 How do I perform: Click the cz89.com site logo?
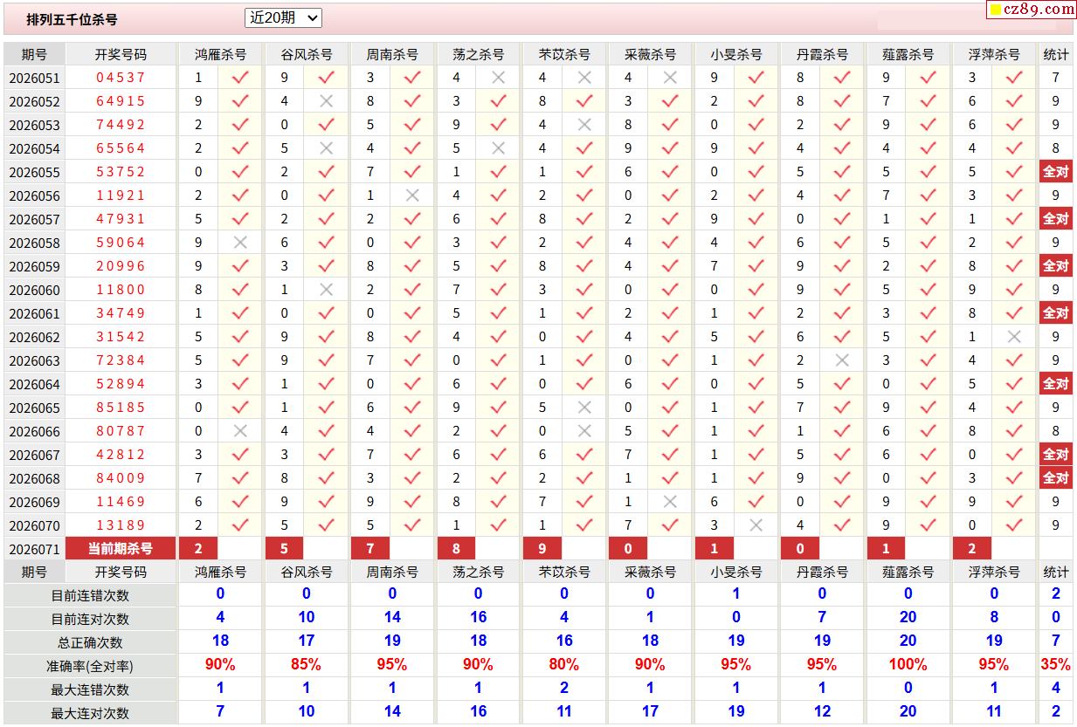coord(1032,10)
